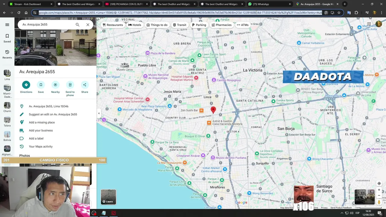The image size is (386, 217).
Task: Open the Miami-Dade recent place
Action: 7,91
